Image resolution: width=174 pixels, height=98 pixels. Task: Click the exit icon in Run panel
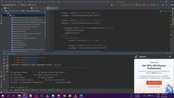coord(4,72)
